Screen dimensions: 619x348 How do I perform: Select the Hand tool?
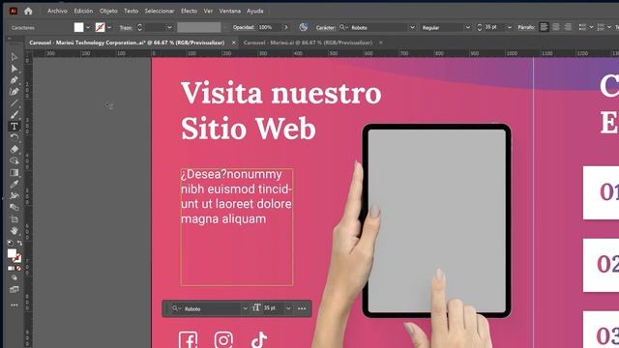[14, 230]
